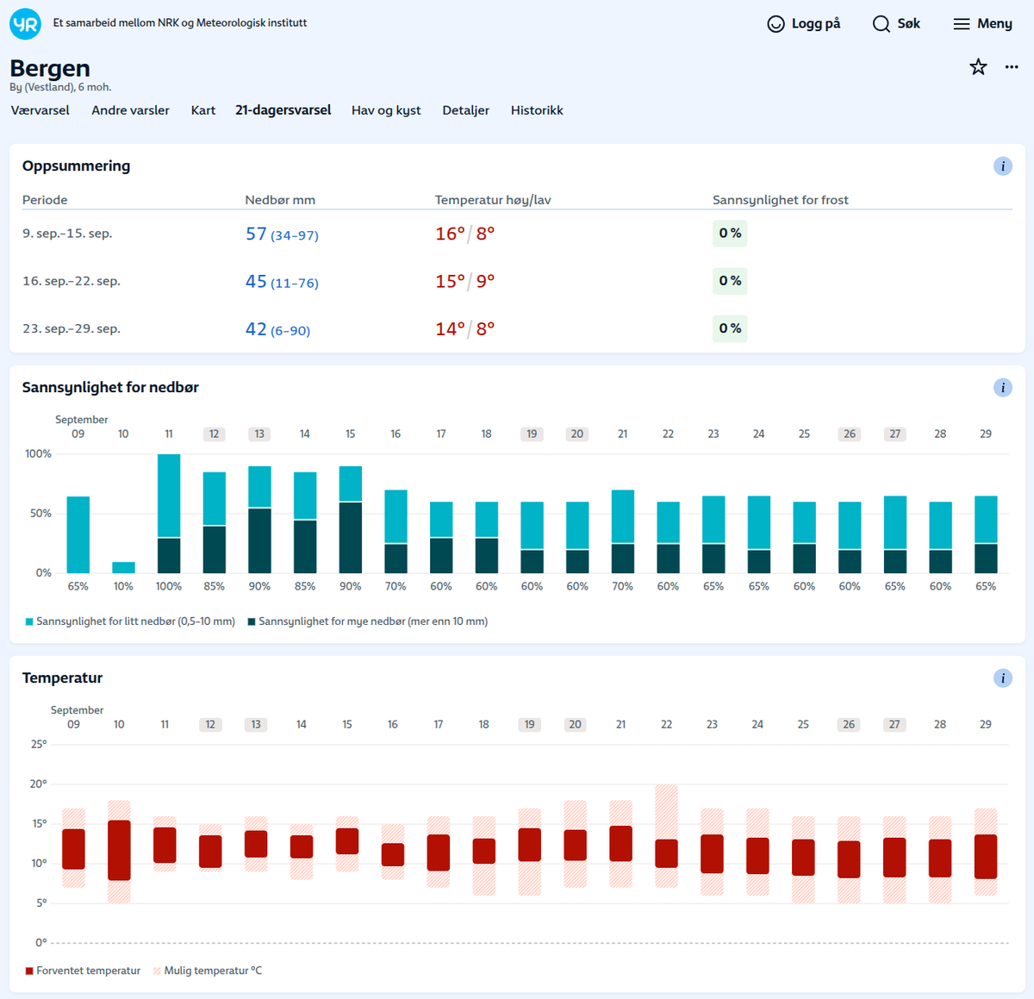The width and height of the screenshot is (1034, 999).
Task: Click the September 15 precipitation bar
Action: 351,520
